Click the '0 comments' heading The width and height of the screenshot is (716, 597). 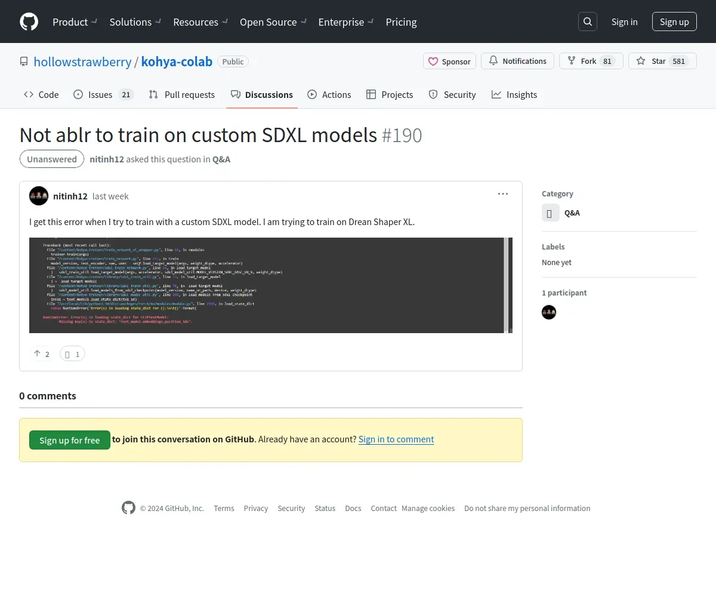point(48,396)
